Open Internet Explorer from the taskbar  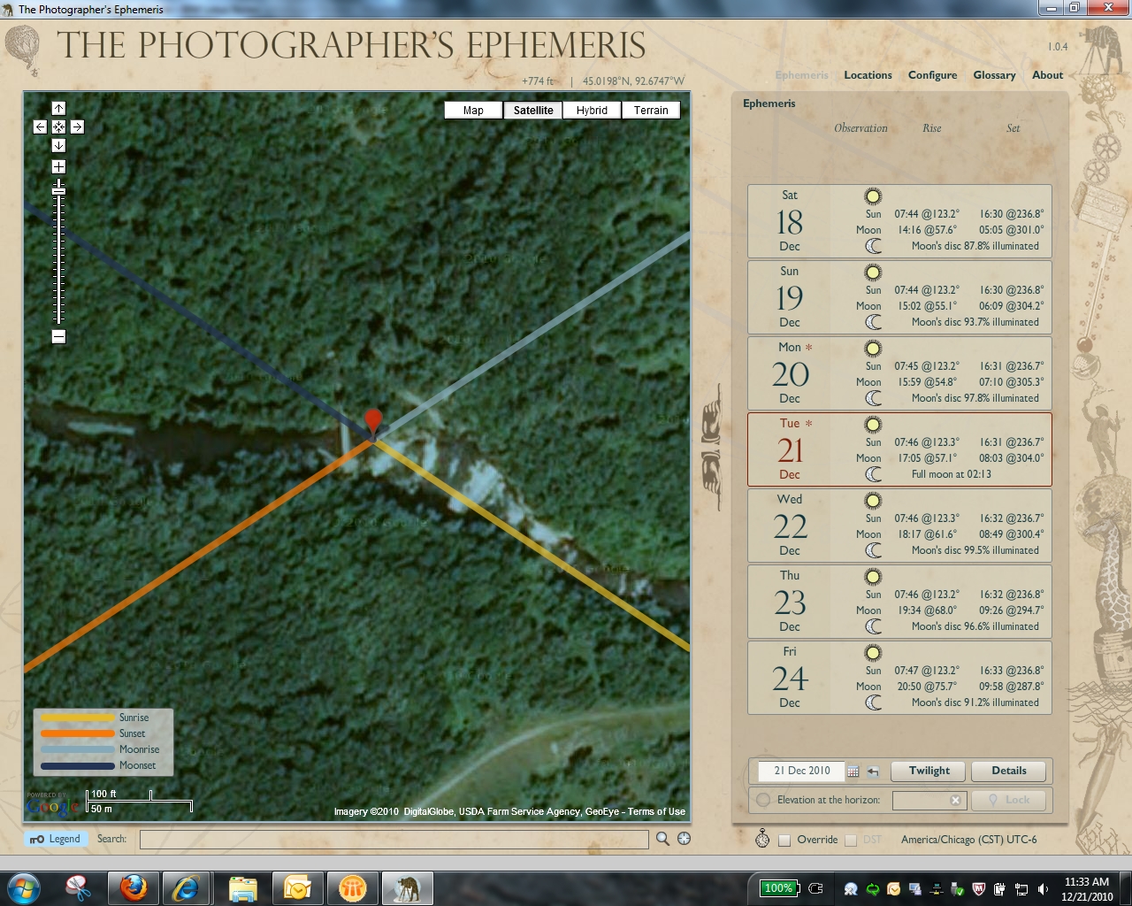186,887
